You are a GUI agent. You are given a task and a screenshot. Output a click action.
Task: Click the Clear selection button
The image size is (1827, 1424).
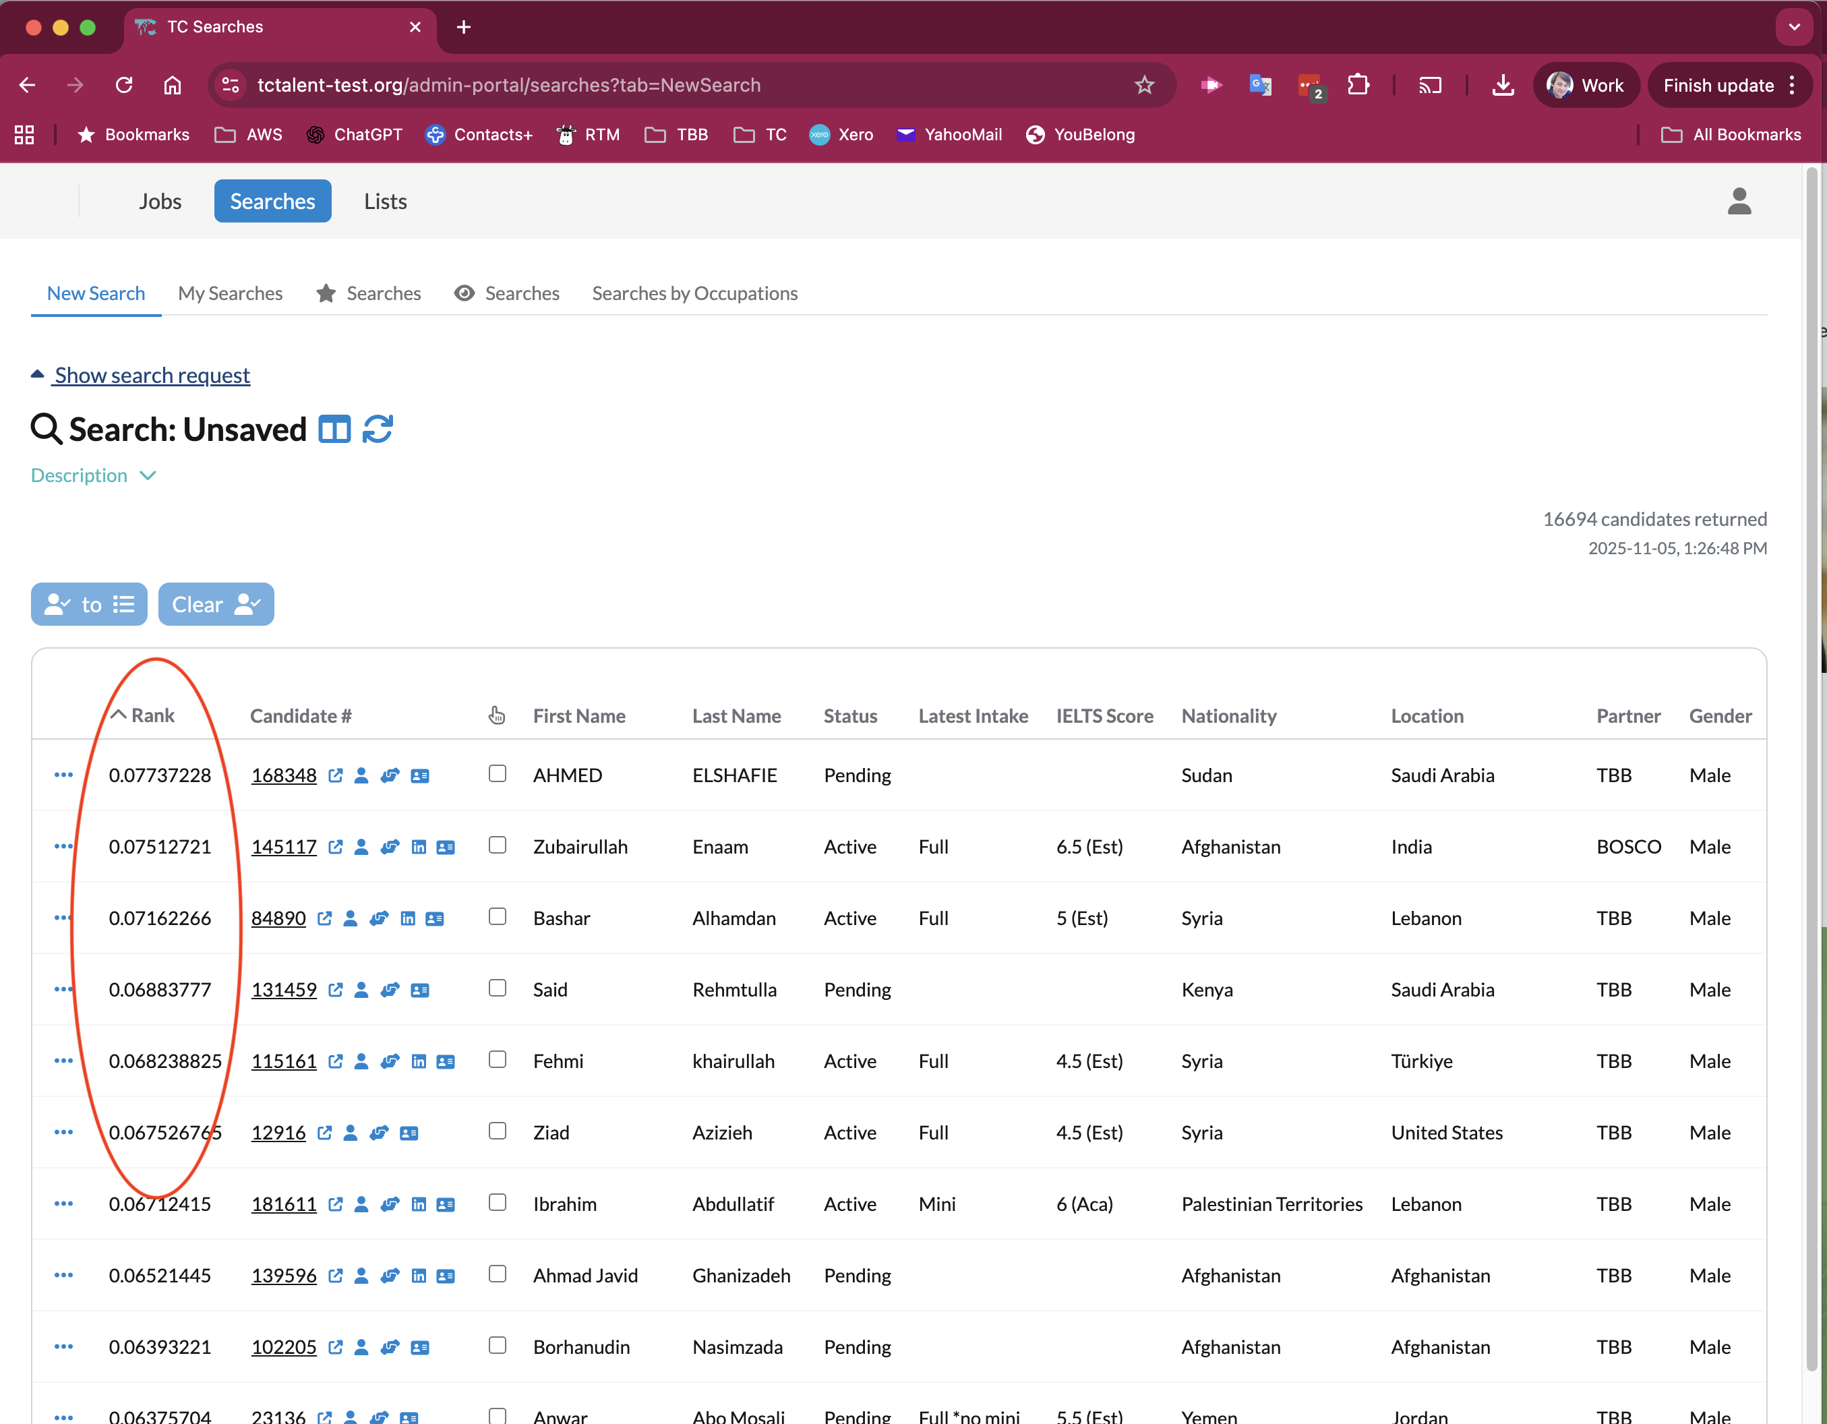216,603
